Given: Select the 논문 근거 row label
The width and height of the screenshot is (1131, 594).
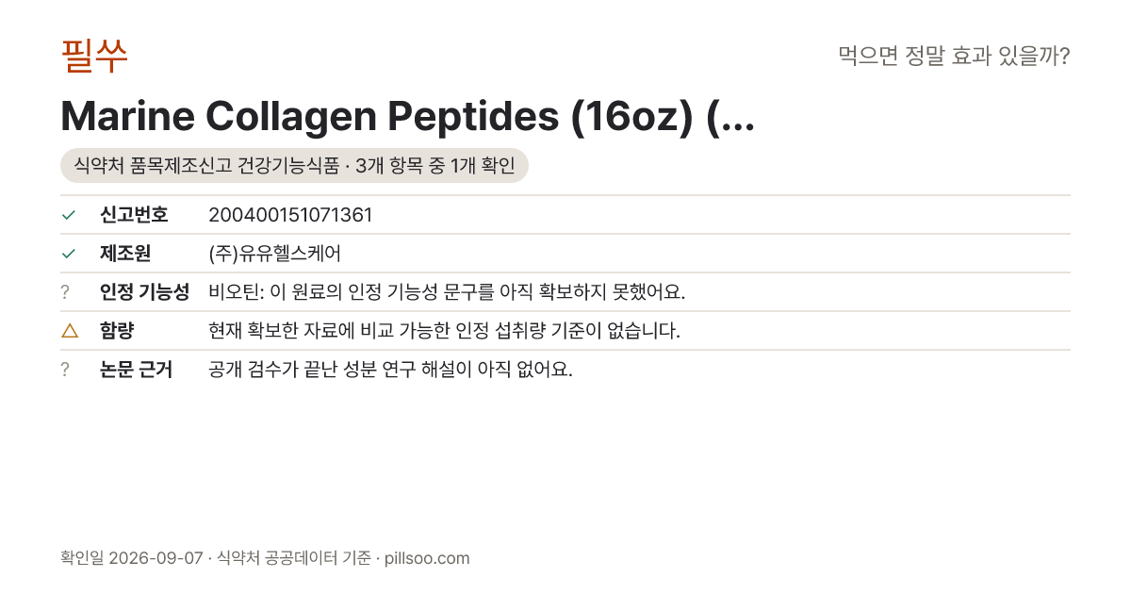Looking at the screenshot, I should tap(136, 370).
